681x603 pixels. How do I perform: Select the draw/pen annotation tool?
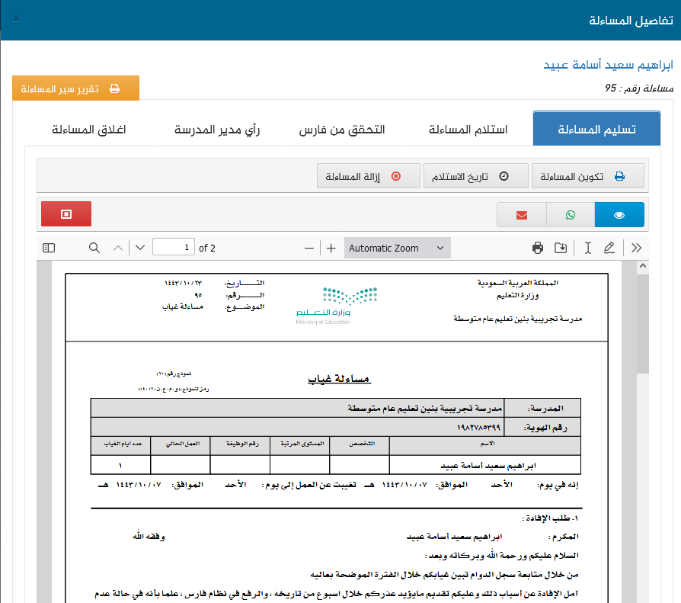pyautogui.click(x=609, y=248)
